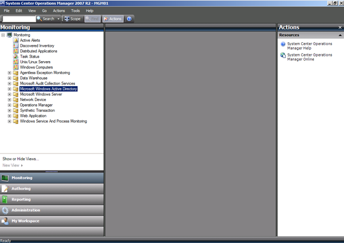This screenshot has width=344, height=243.
Task: Click Agentless Exception Monitoring folder icon
Action: click(15, 72)
